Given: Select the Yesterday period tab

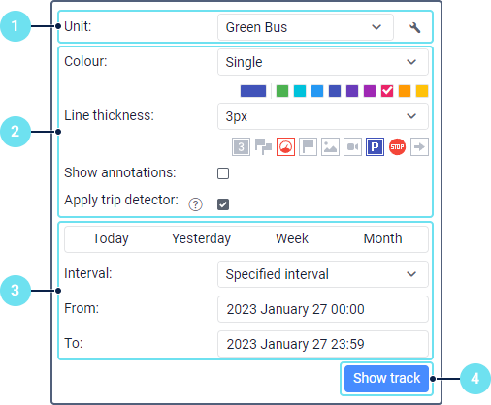Looking at the screenshot, I should [201, 238].
